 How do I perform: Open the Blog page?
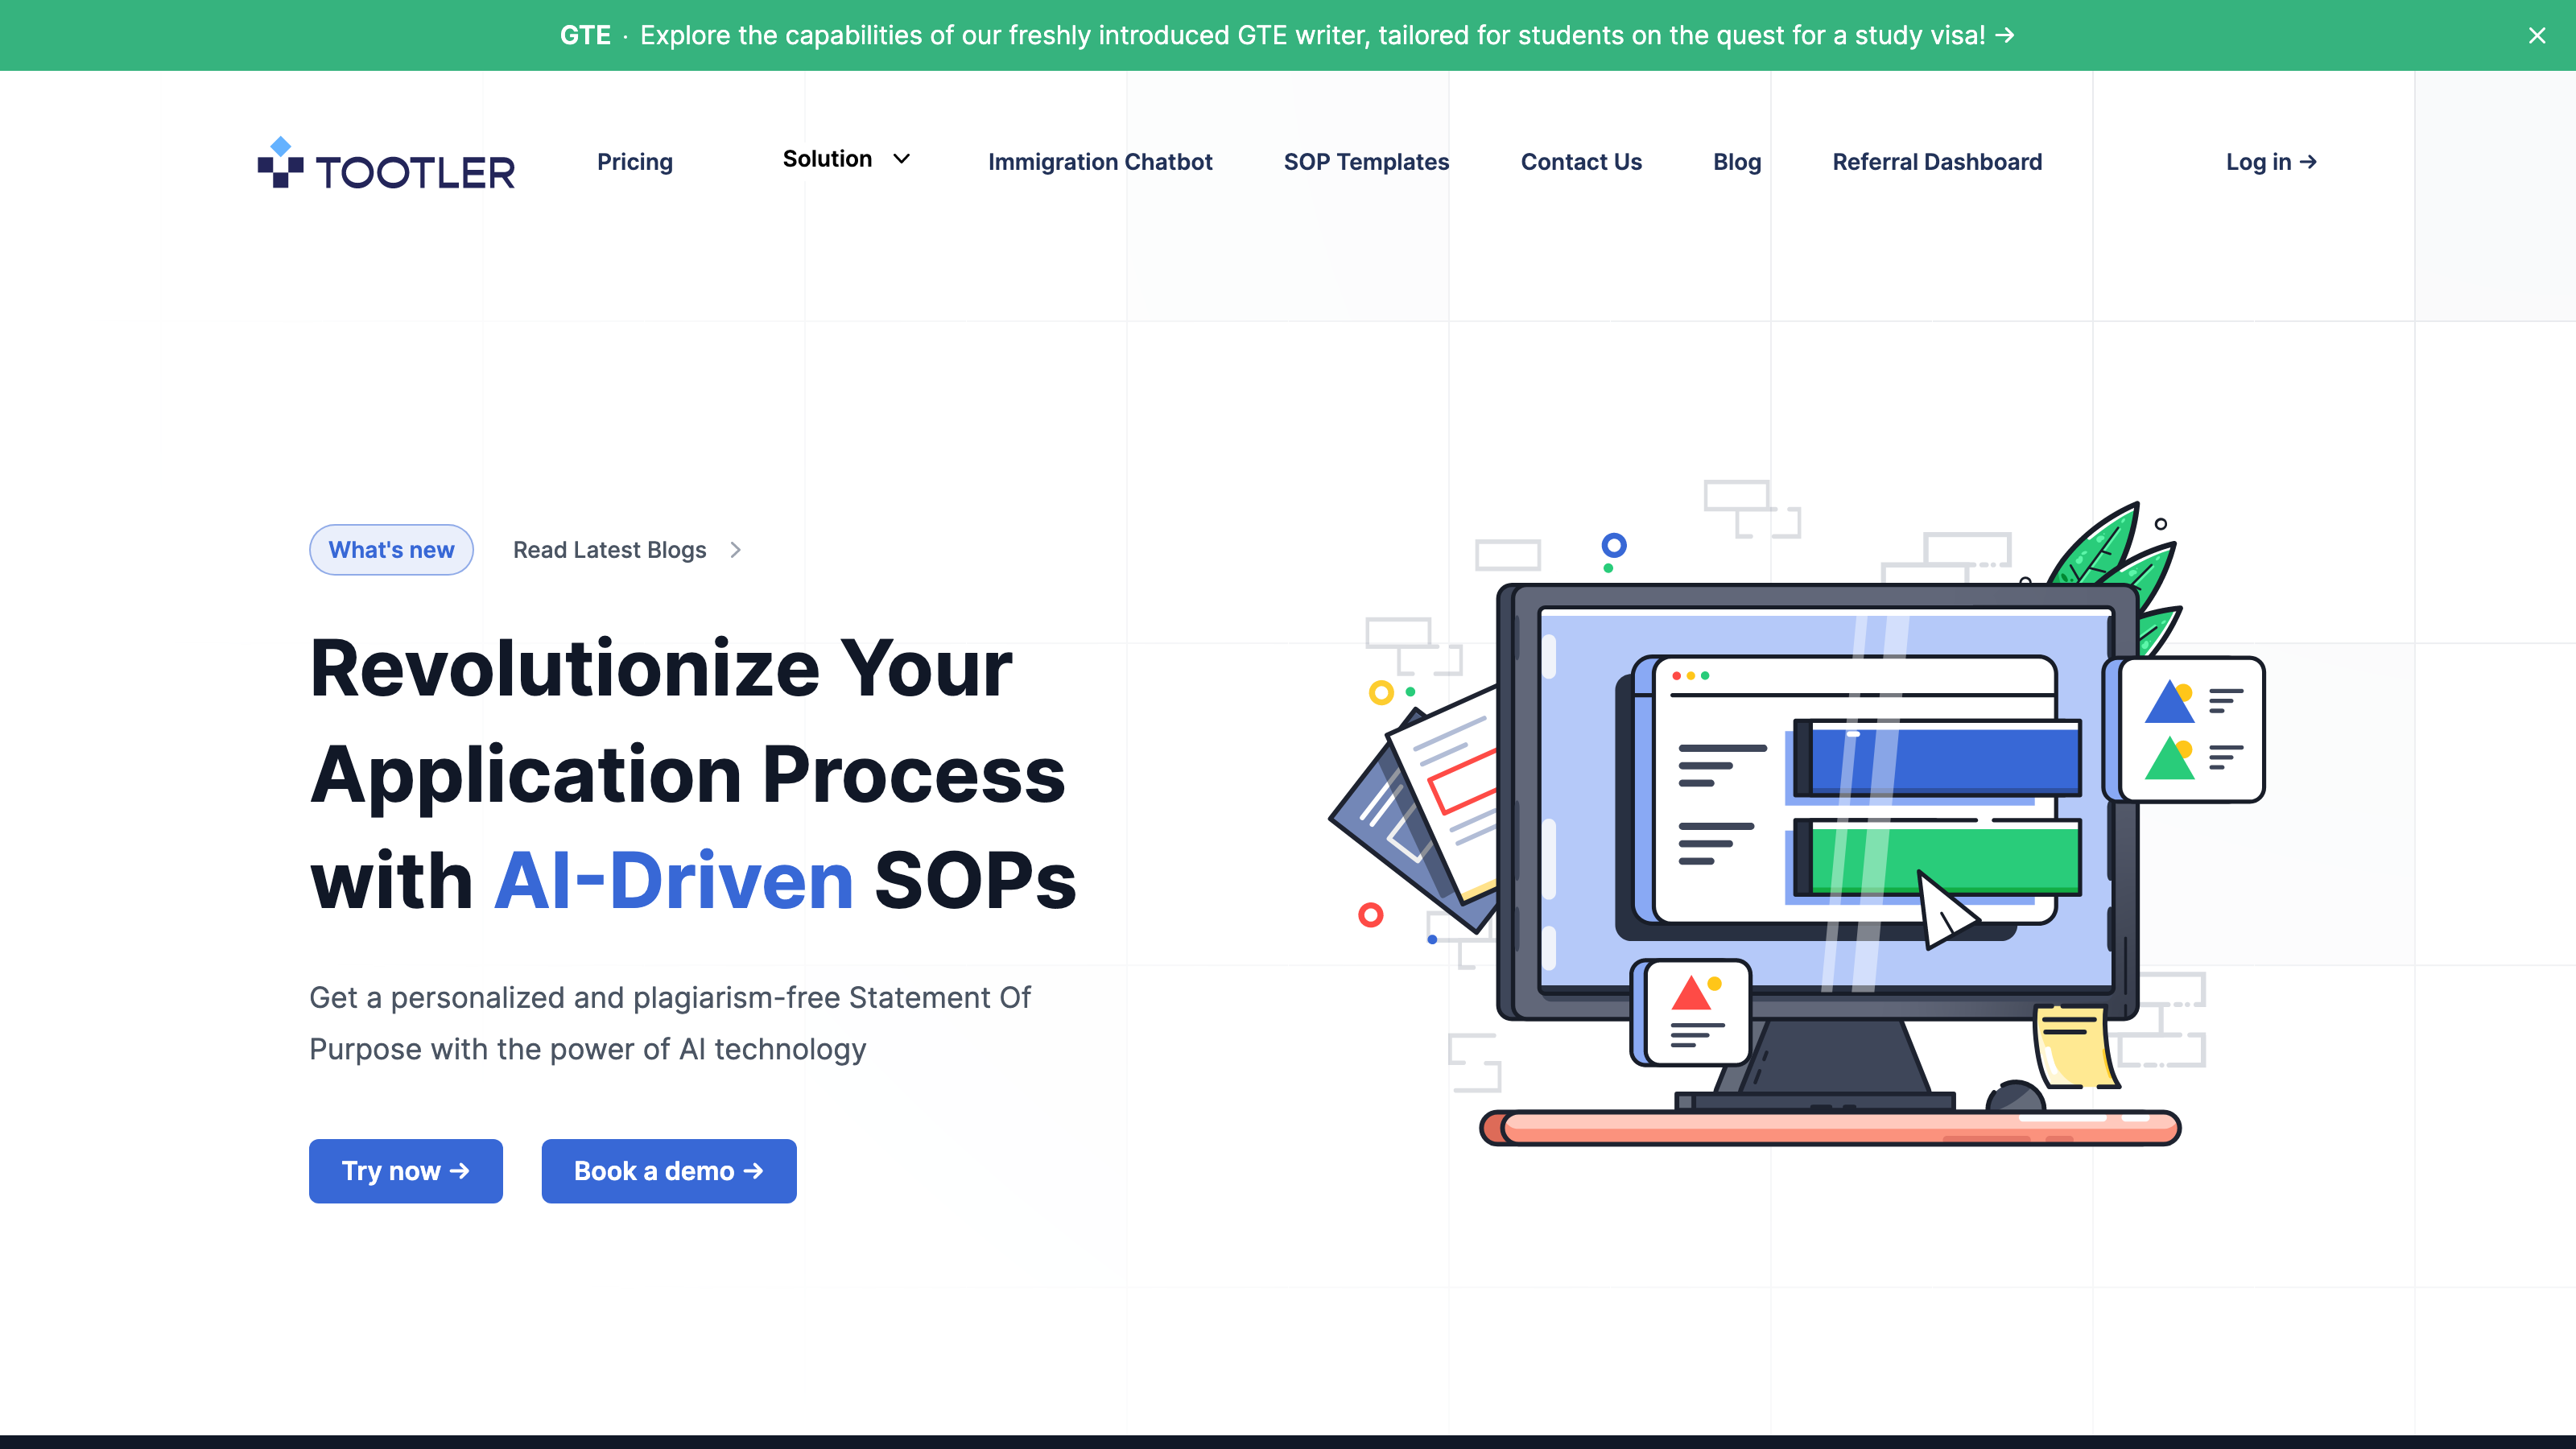[x=1737, y=162]
